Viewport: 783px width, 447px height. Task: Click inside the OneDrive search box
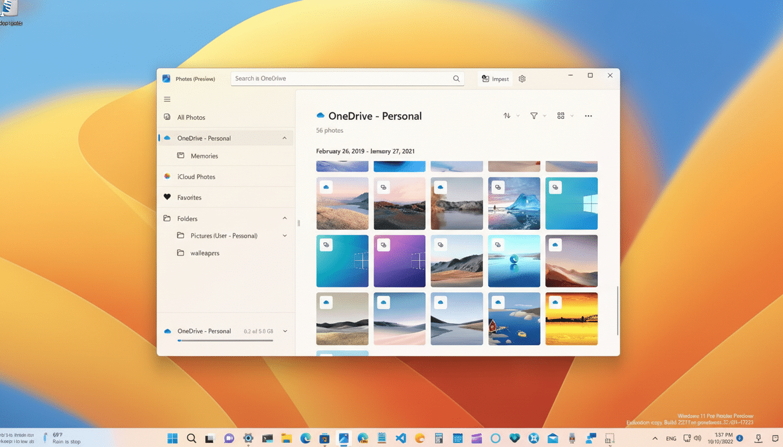pyautogui.click(x=344, y=78)
